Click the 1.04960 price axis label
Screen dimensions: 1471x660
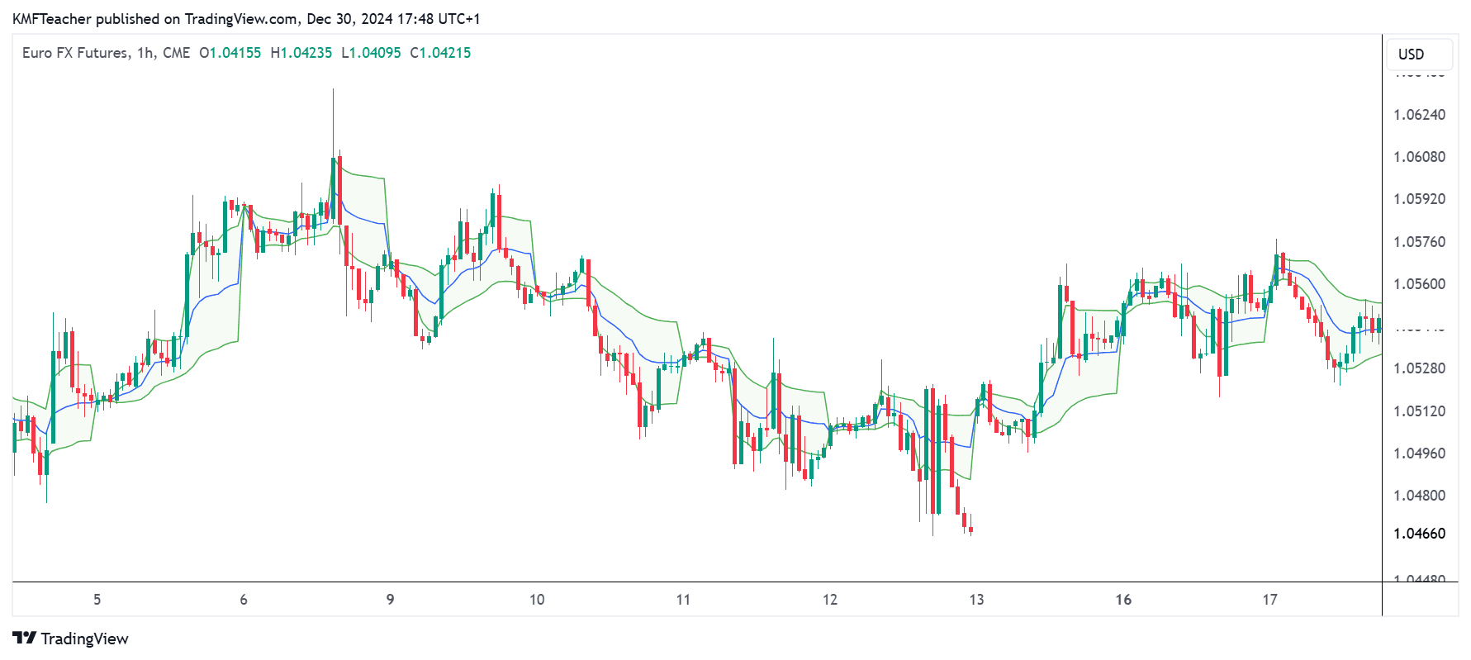(x=1419, y=453)
